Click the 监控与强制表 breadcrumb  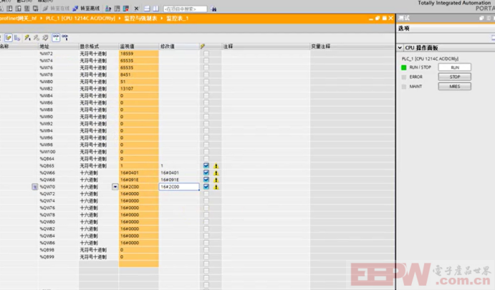[x=140, y=19]
